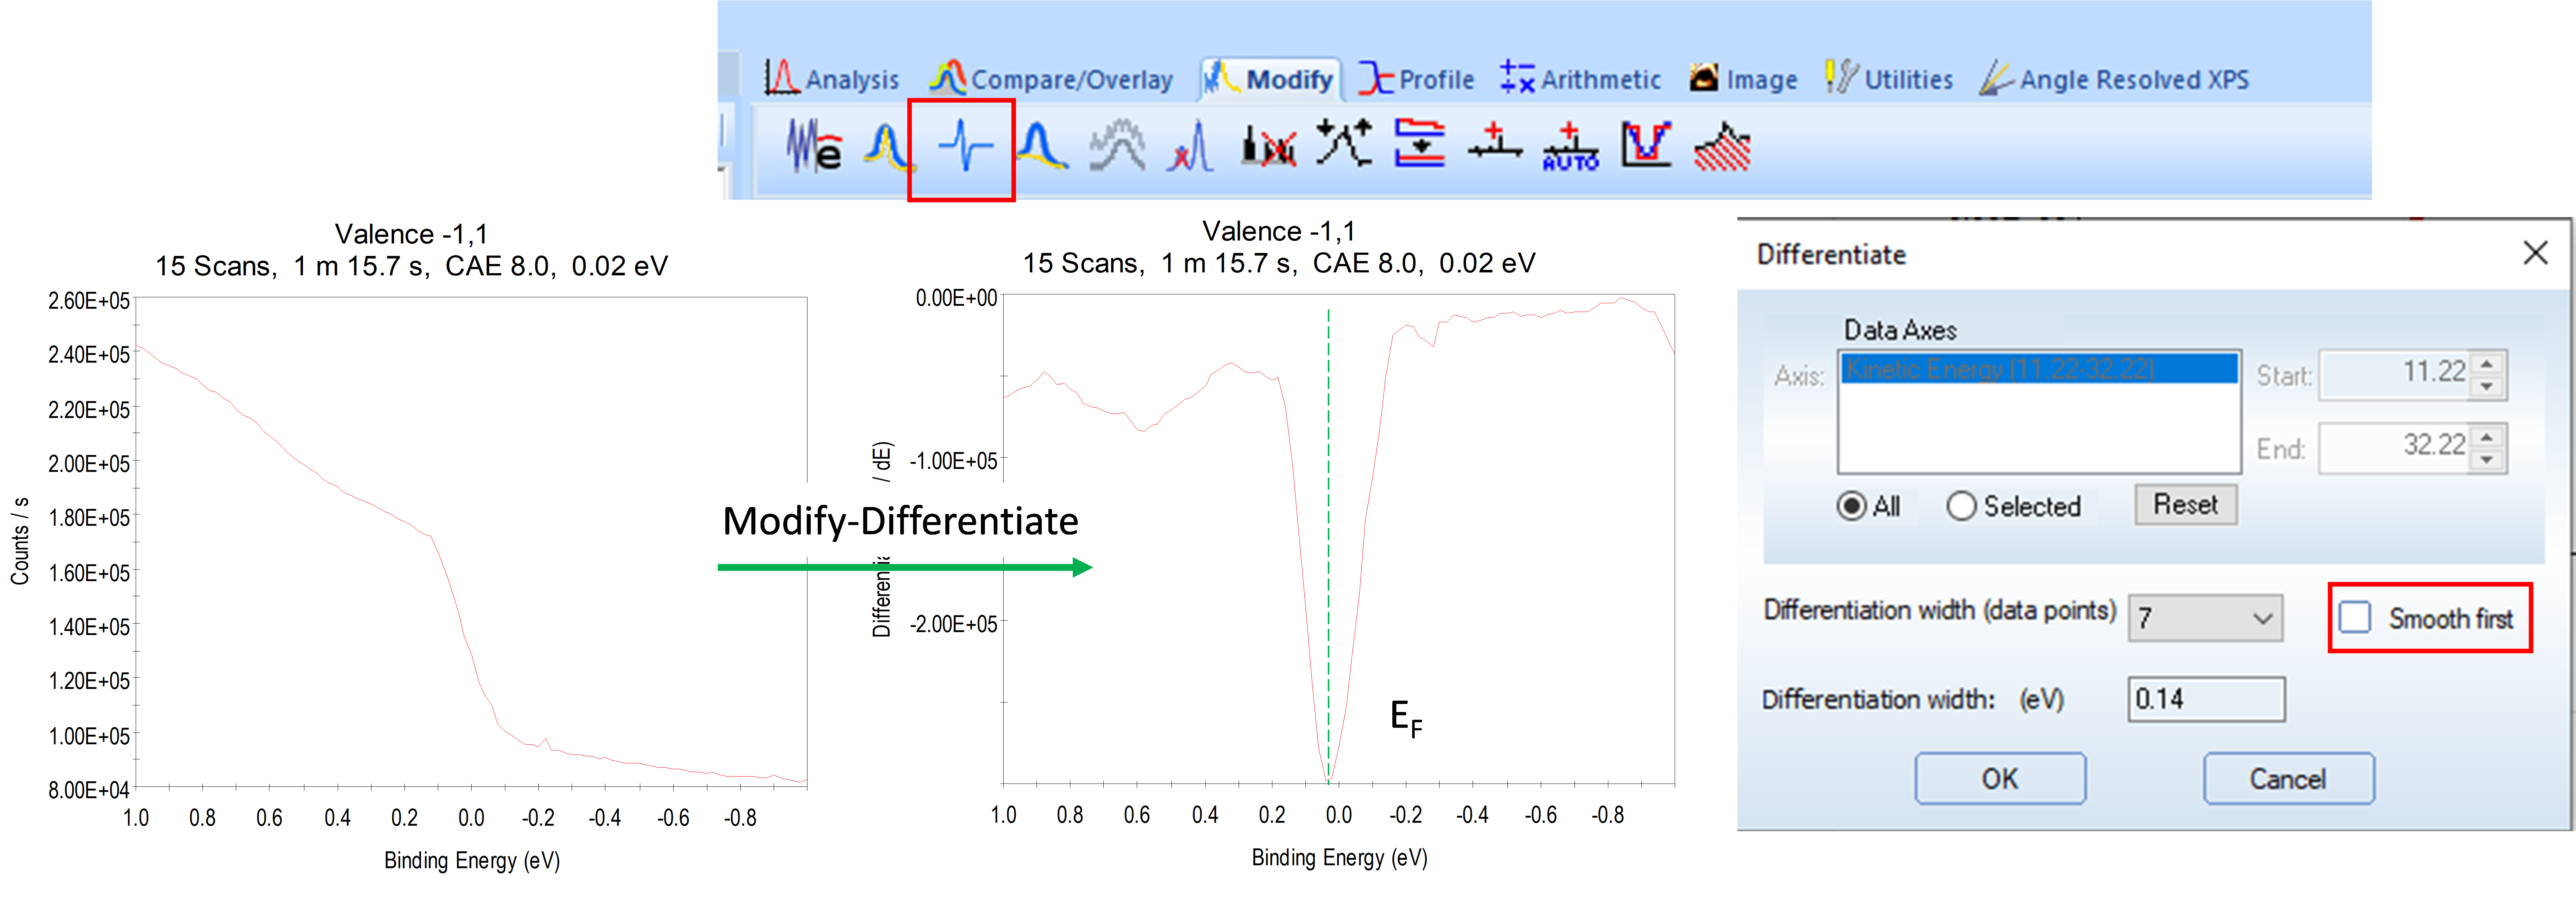Increase the Start value with up arrow
The height and width of the screenshot is (910, 2576).
[x=2487, y=364]
